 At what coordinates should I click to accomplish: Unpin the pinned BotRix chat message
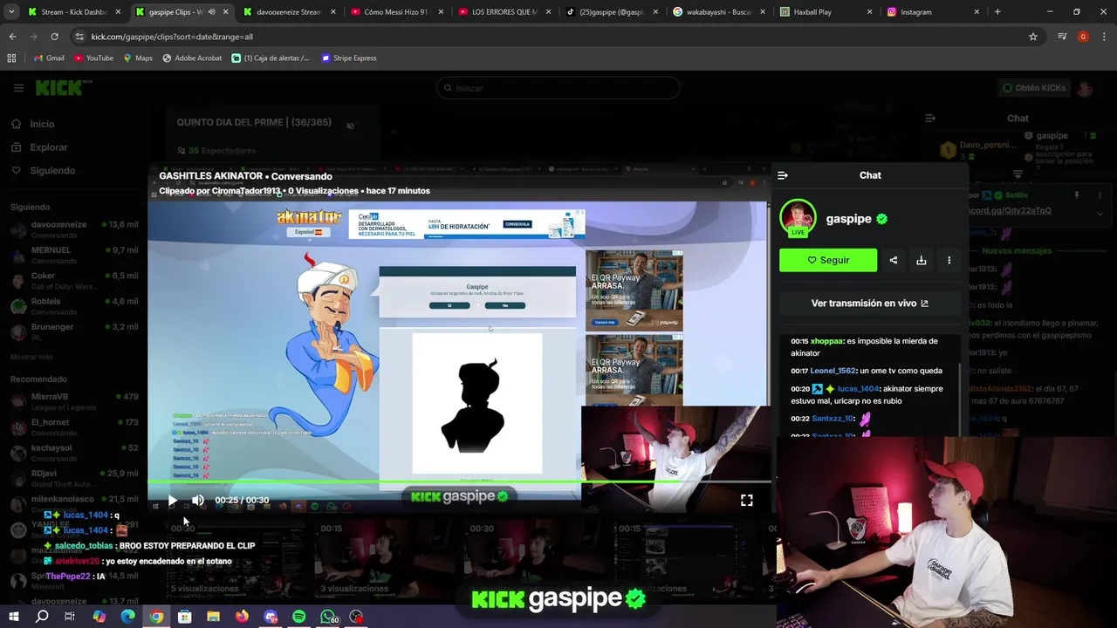point(1077,195)
